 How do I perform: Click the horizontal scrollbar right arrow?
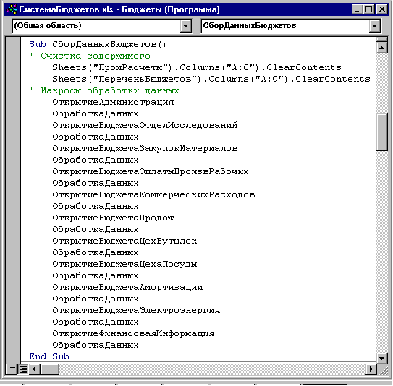click(371, 369)
